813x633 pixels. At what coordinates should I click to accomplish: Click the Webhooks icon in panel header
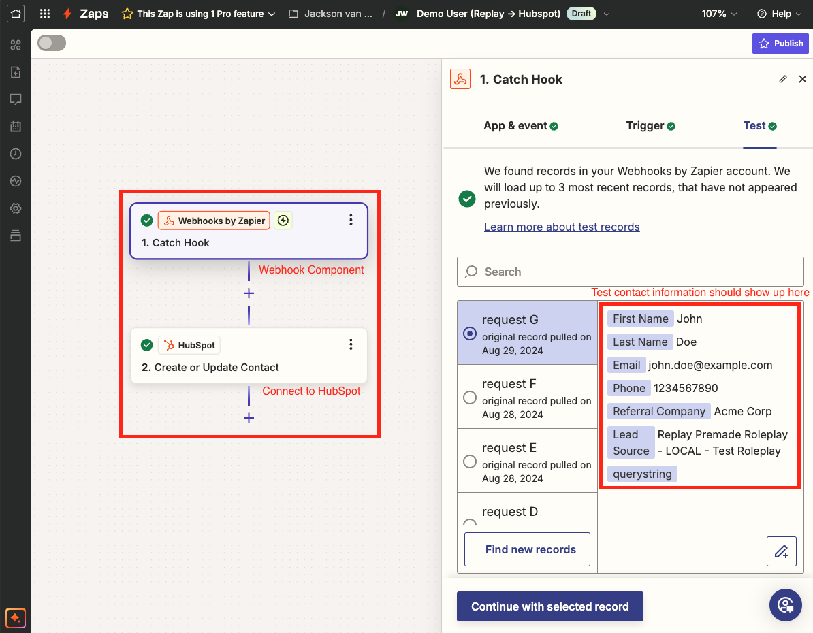[x=460, y=80]
